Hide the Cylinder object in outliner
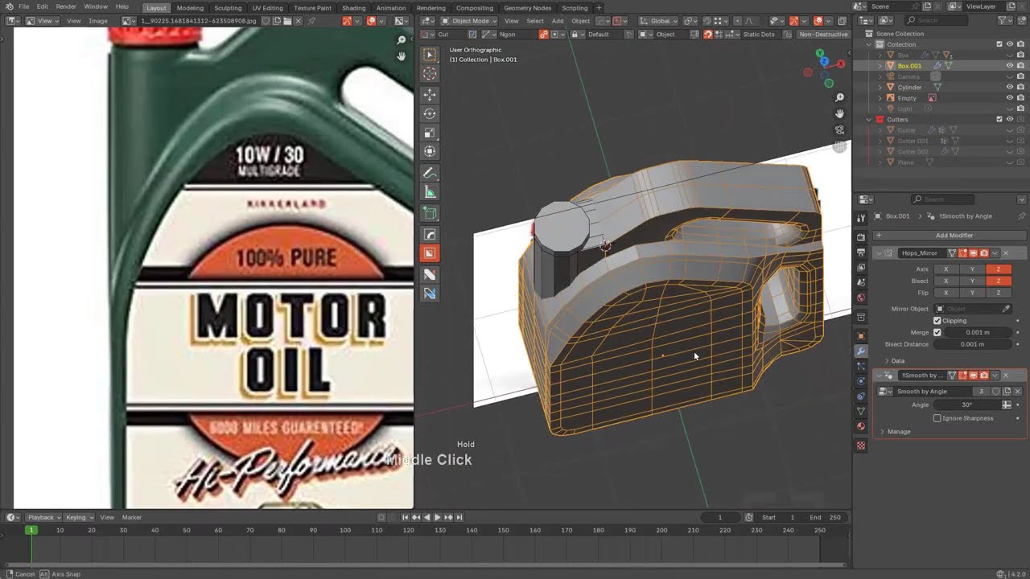This screenshot has width=1030, height=579. point(1010,87)
